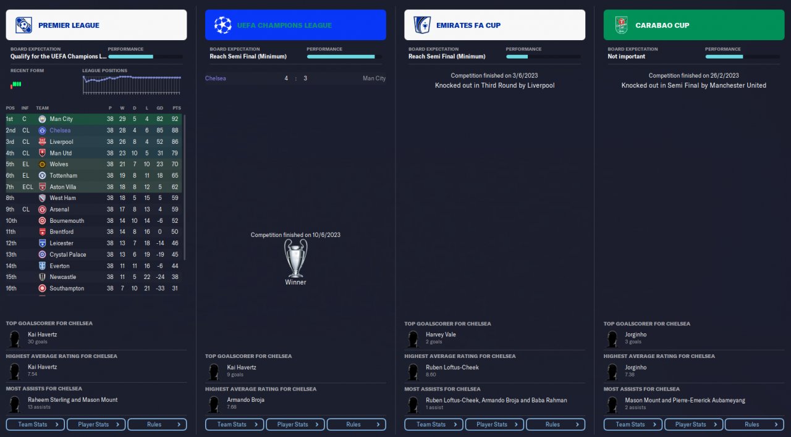Click the Man City club badge in table
Viewport: 791px width, 437px height.
click(x=42, y=119)
